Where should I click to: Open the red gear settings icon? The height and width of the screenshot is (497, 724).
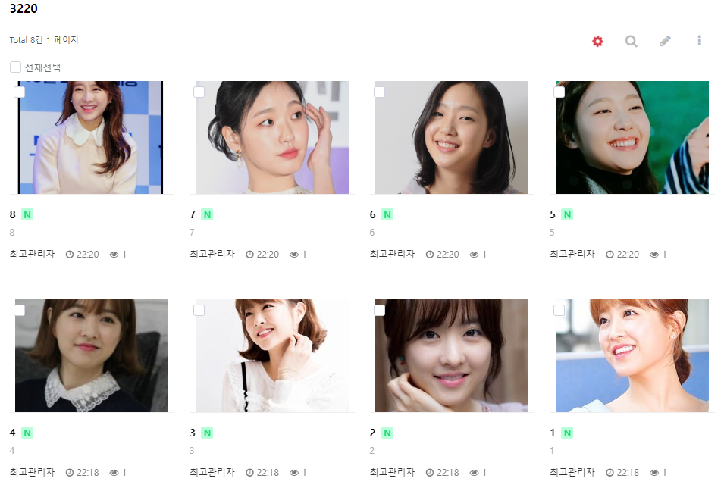coord(597,42)
